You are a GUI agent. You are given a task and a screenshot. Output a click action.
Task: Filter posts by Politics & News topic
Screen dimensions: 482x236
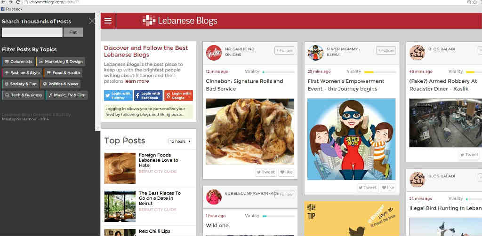60,84
